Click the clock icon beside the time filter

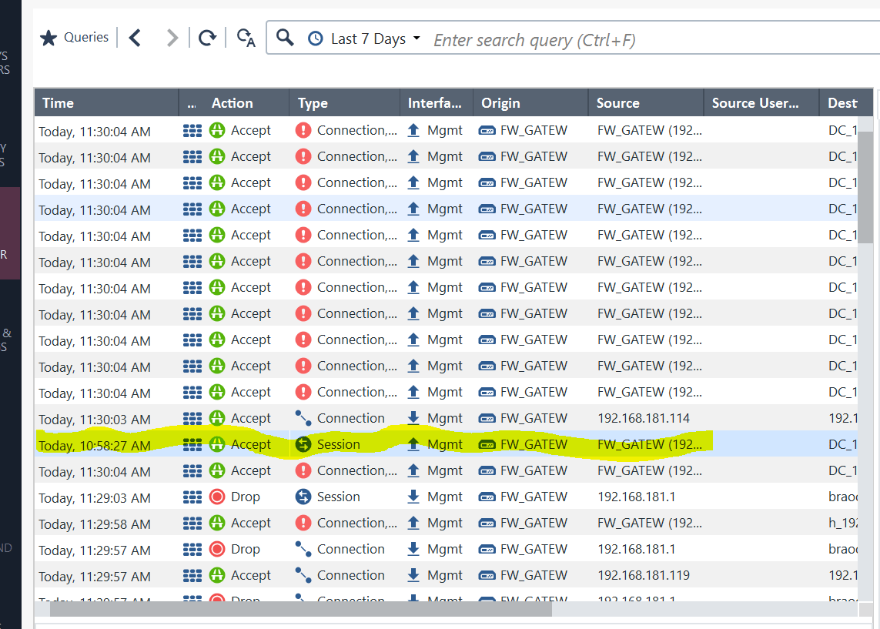click(315, 38)
